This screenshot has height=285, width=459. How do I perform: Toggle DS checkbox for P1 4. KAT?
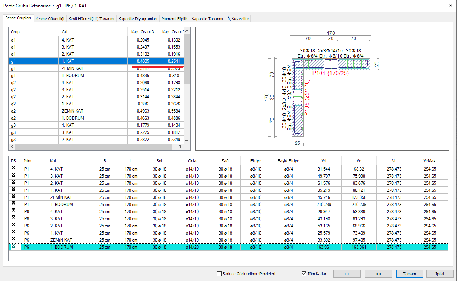pyautogui.click(x=13, y=169)
